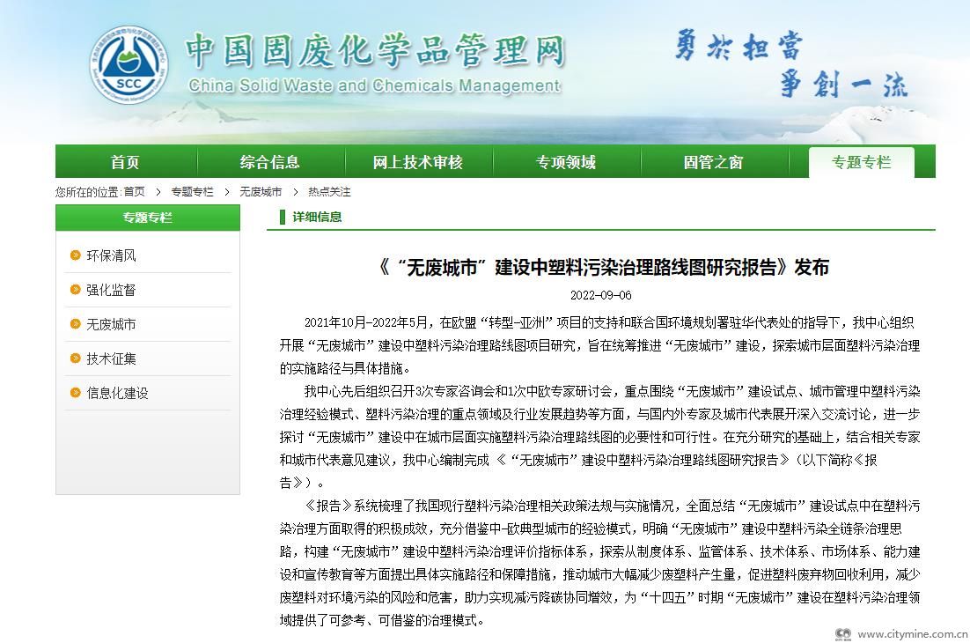This screenshot has width=970, height=643.
Task: Click the orange bullet beside 强化监督
Action: [76, 289]
